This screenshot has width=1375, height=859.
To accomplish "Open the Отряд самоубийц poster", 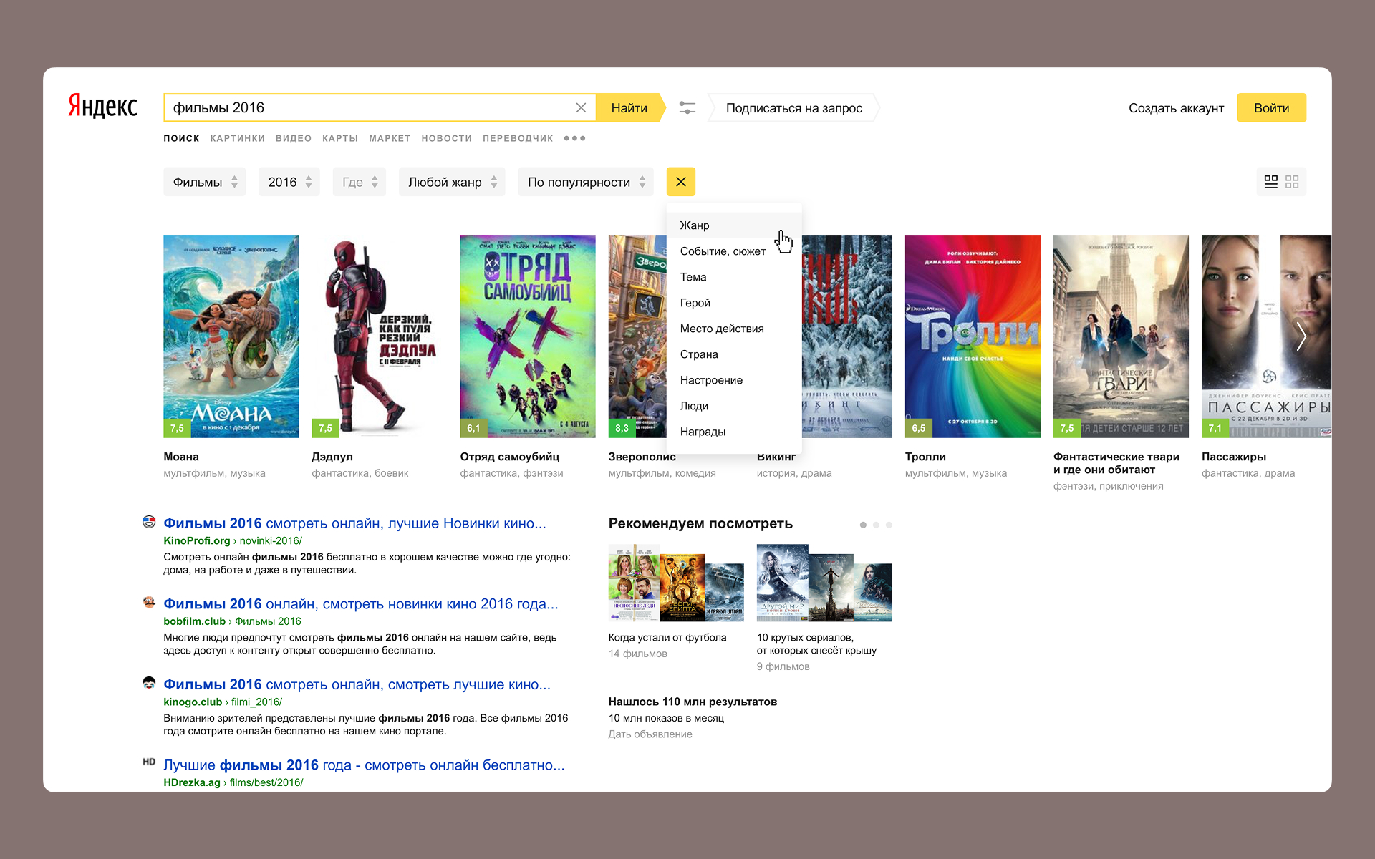I will coord(527,336).
